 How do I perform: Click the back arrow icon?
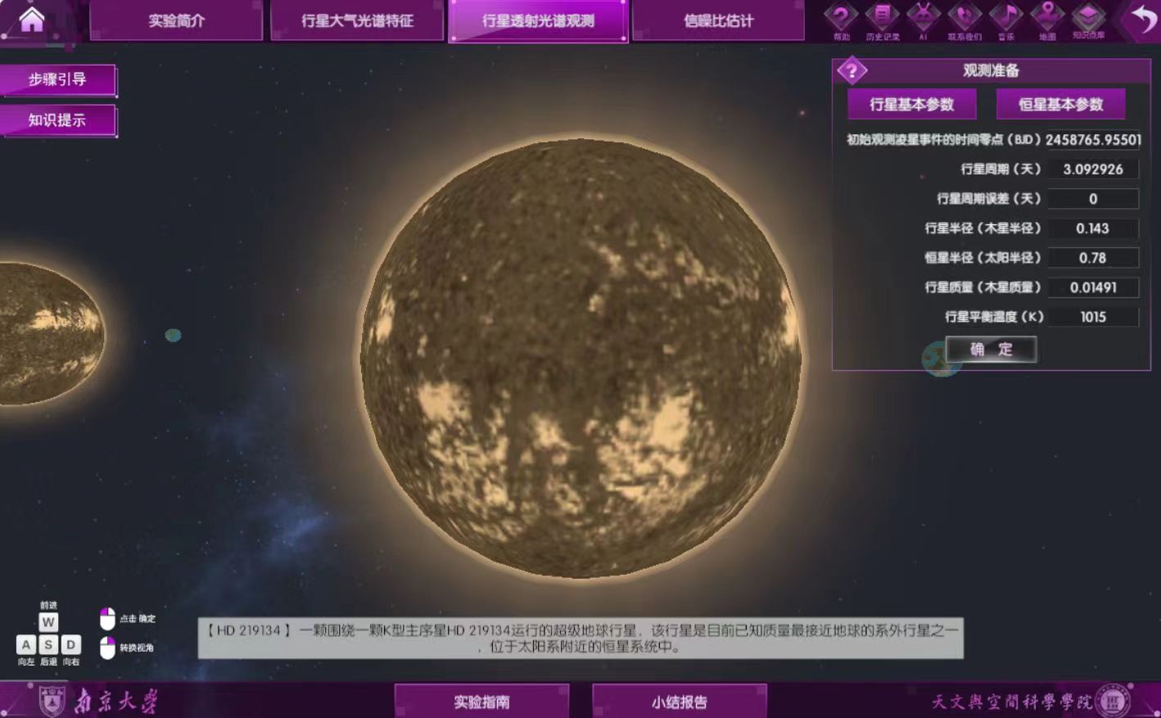click(1143, 20)
